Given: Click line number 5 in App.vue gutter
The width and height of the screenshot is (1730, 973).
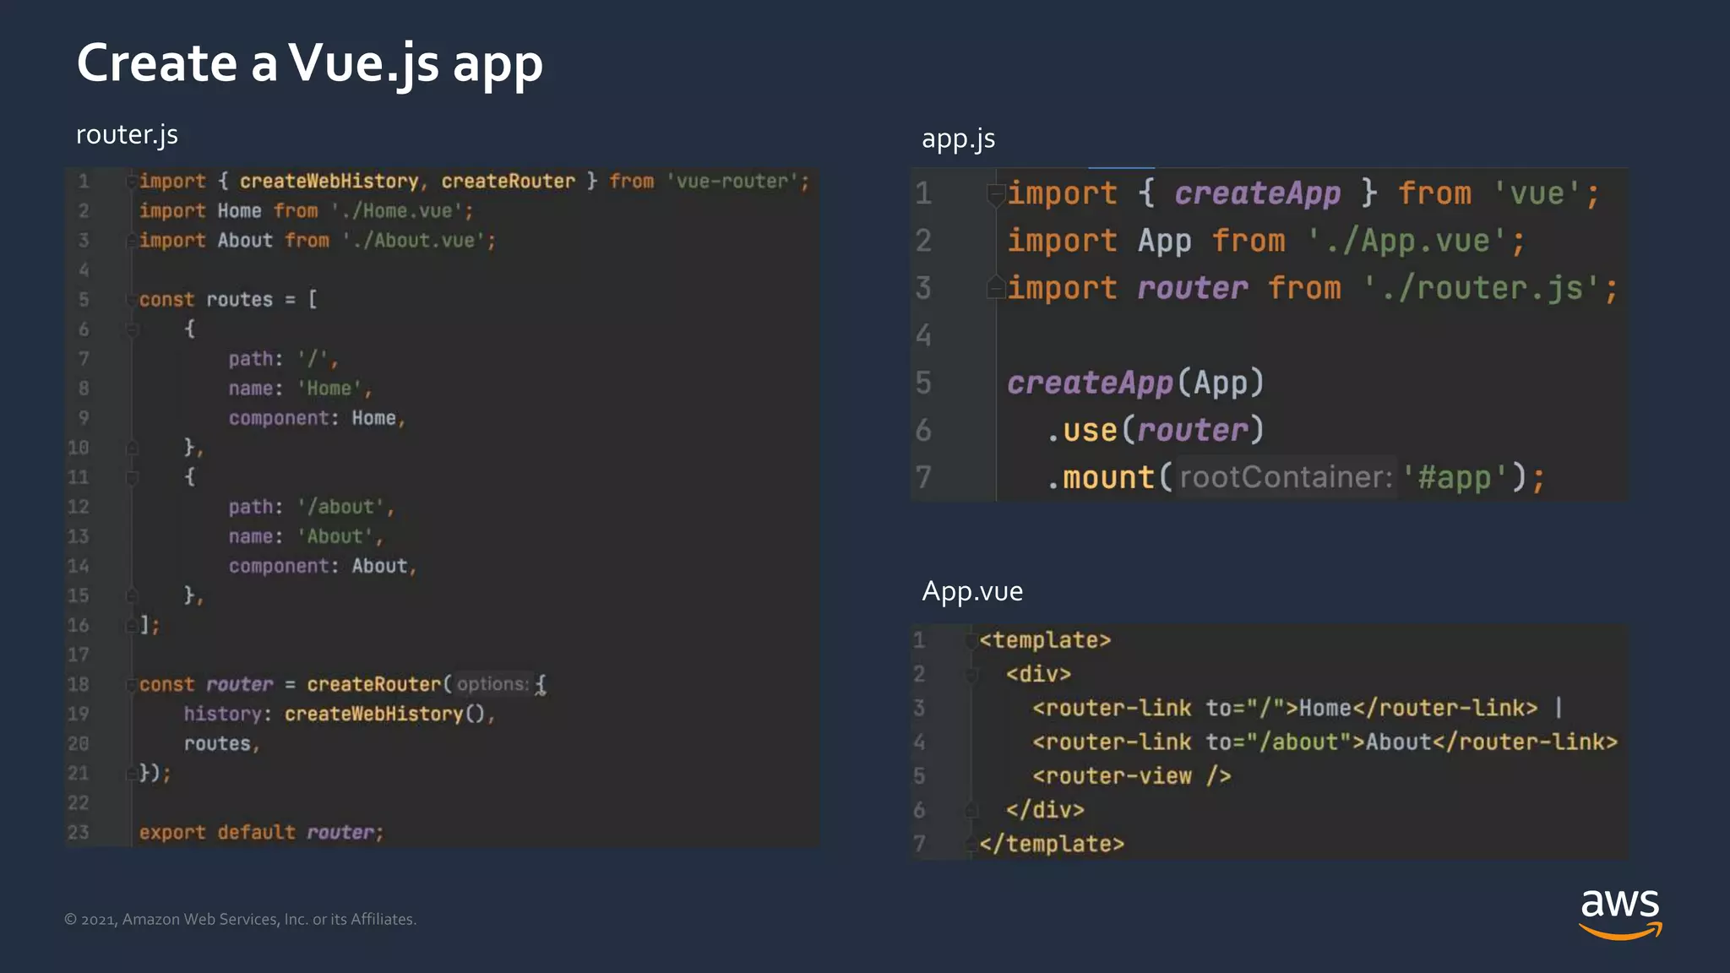Looking at the screenshot, I should [919, 776].
